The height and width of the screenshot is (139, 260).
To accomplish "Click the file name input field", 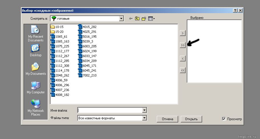I will (110, 110).
